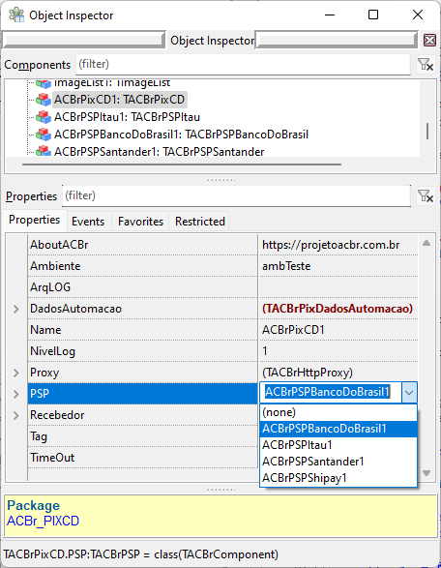Click the ACBrPSPItau1 component icon
Image resolution: width=441 pixels, height=568 pixels.
pyautogui.click(x=44, y=117)
